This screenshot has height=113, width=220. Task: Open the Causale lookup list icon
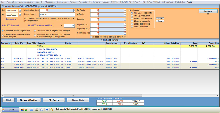click(x=125, y=20)
